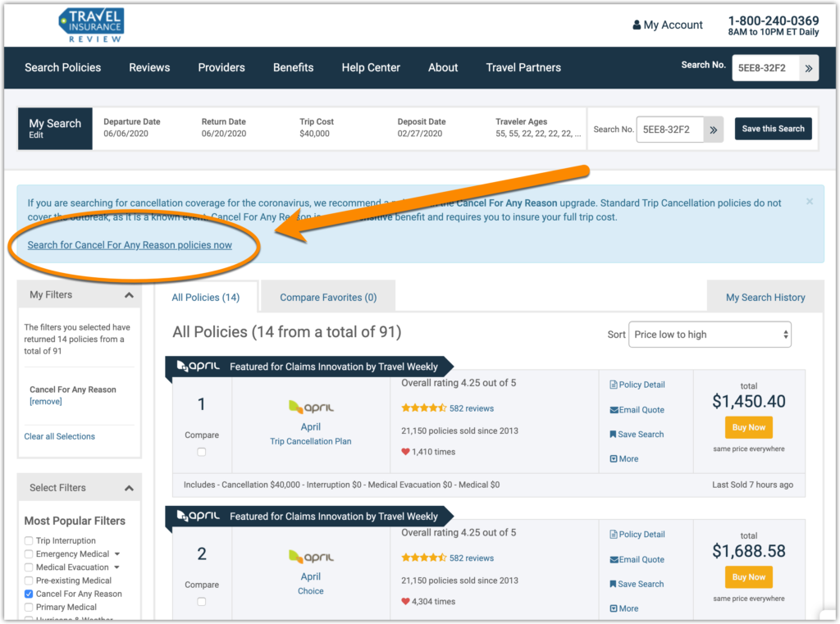The height and width of the screenshot is (624, 840).
Task: Click the Traveler Ages values
Action: pyautogui.click(x=538, y=134)
